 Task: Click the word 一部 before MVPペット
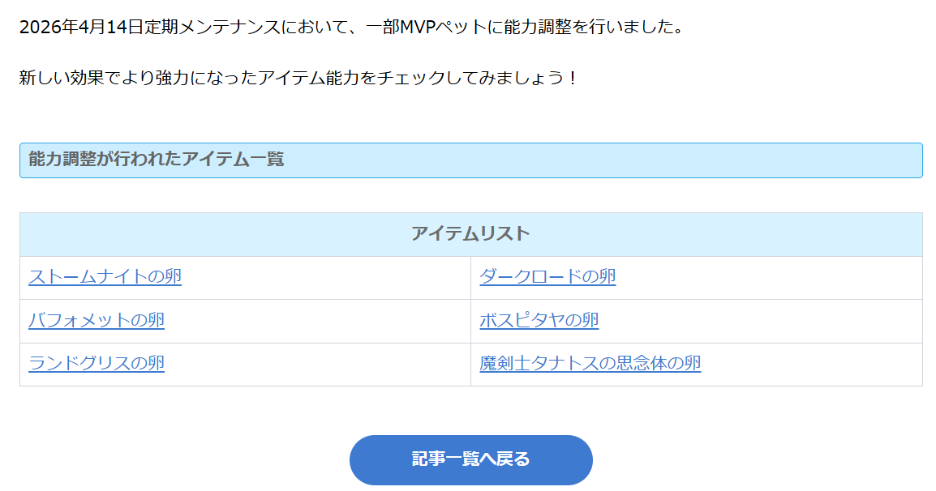pyautogui.click(x=383, y=27)
